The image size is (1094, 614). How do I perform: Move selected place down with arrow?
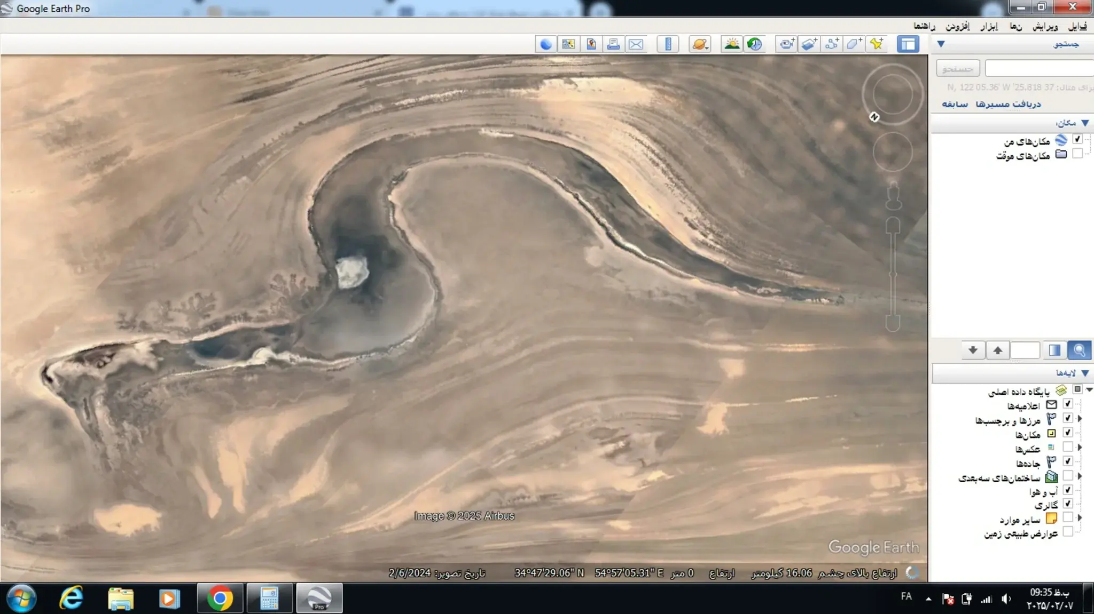973,350
